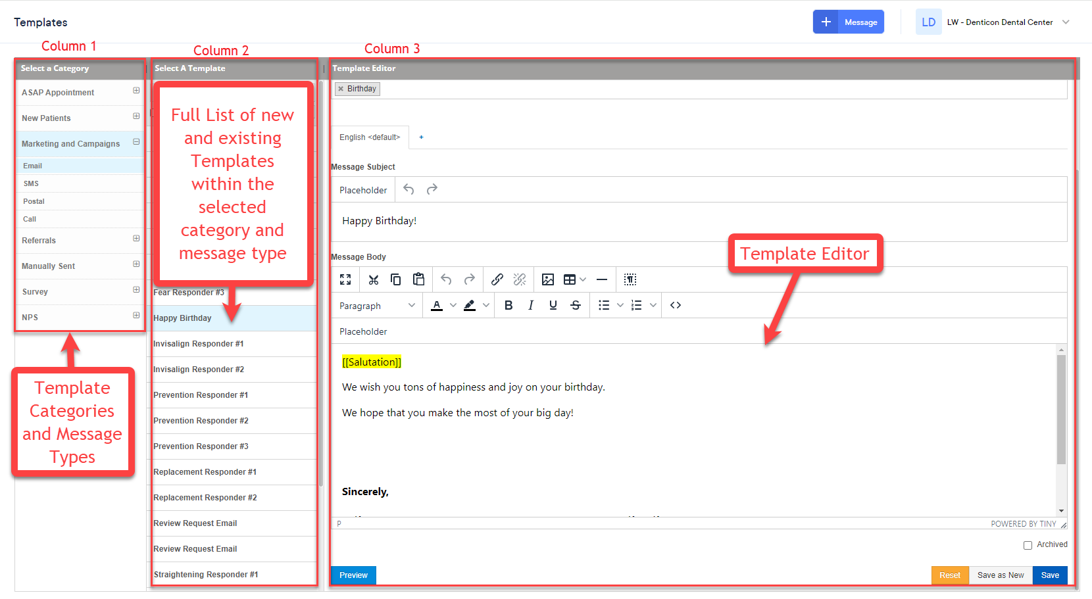Image resolution: width=1092 pixels, height=599 pixels.
Task: Click the Happy Birthday! subject field
Action: click(699, 222)
